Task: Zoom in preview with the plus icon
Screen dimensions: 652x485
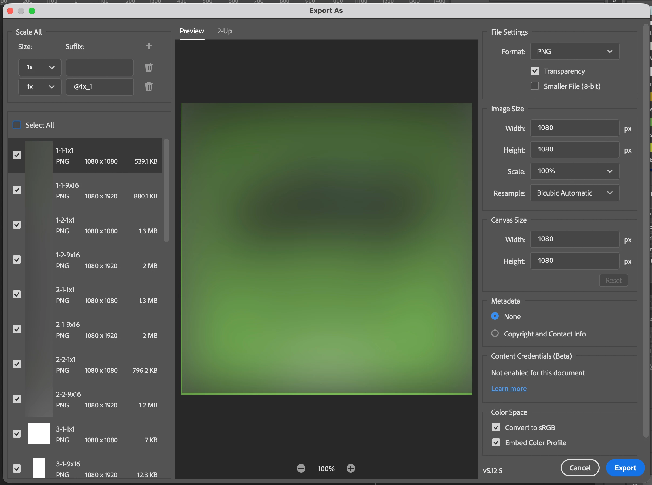Action: 351,468
